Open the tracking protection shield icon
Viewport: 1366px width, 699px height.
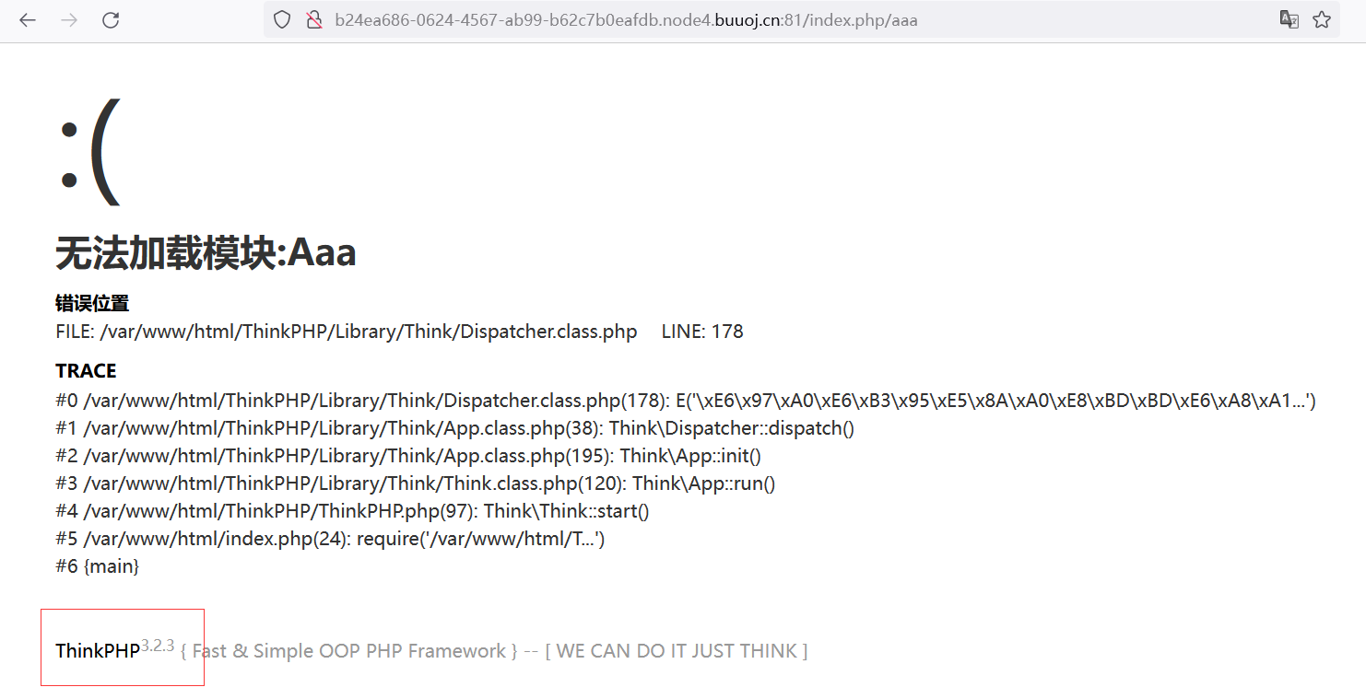(x=282, y=19)
